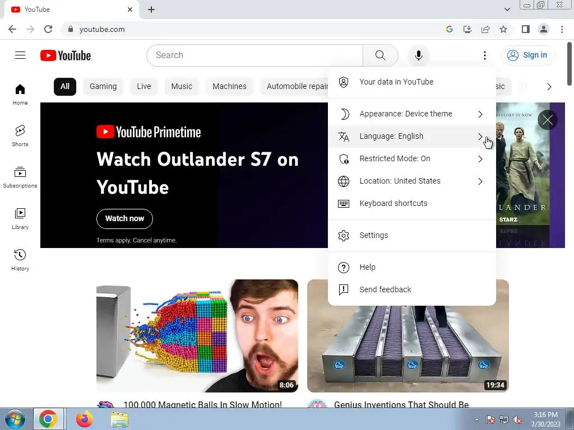574x430 pixels.
Task: Open Subscriptions from the sidebar
Action: (20, 177)
